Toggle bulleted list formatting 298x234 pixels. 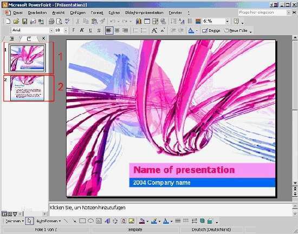coord(144,30)
